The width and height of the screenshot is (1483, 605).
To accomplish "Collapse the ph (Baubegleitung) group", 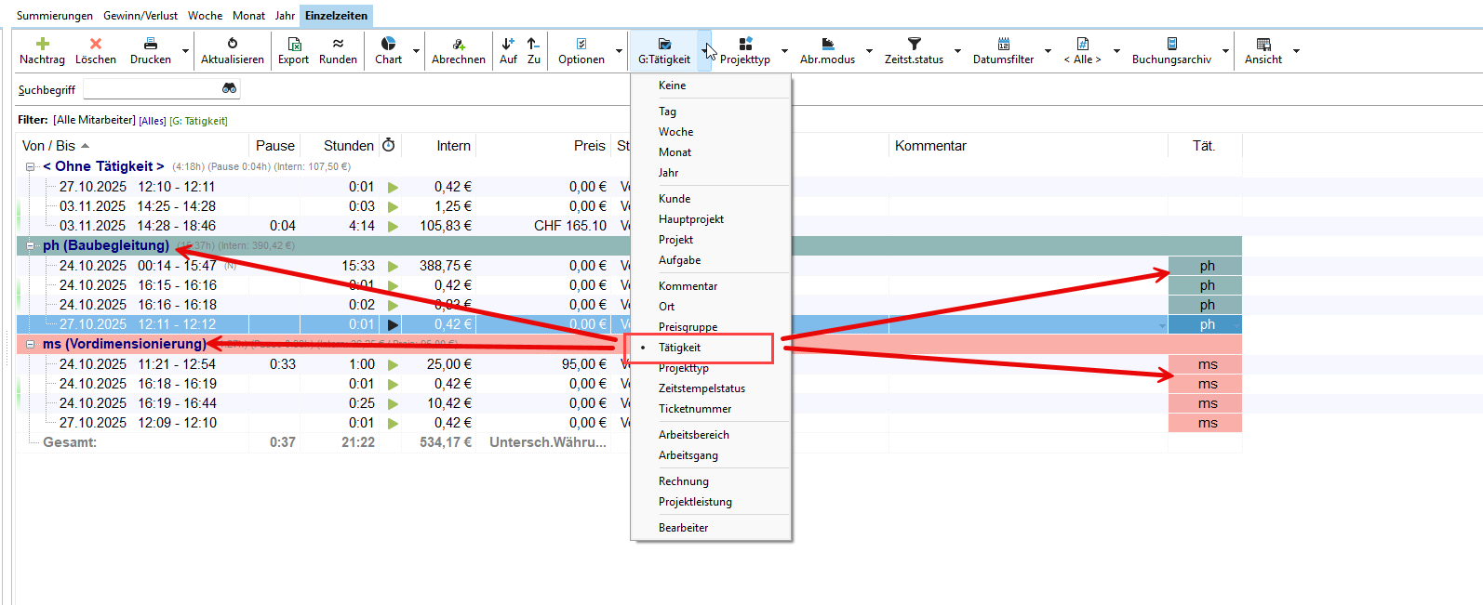I will pyautogui.click(x=30, y=246).
